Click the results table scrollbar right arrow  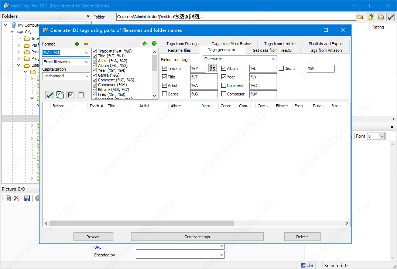(x=347, y=223)
